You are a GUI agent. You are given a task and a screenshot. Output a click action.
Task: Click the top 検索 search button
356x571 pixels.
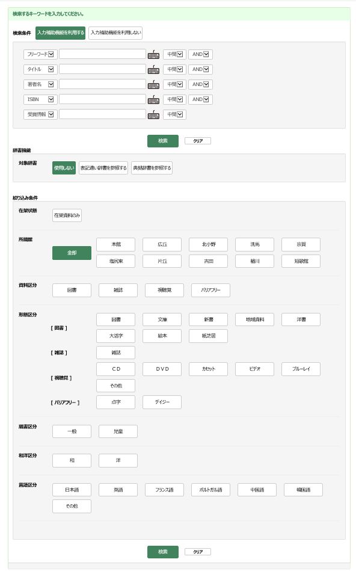point(163,141)
